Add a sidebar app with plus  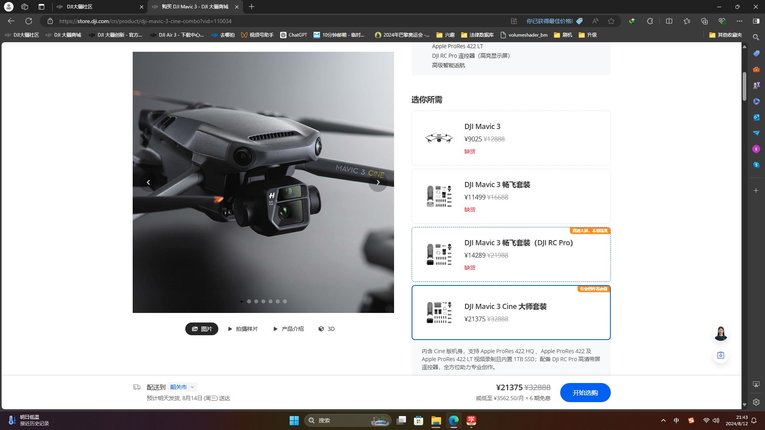point(756,191)
